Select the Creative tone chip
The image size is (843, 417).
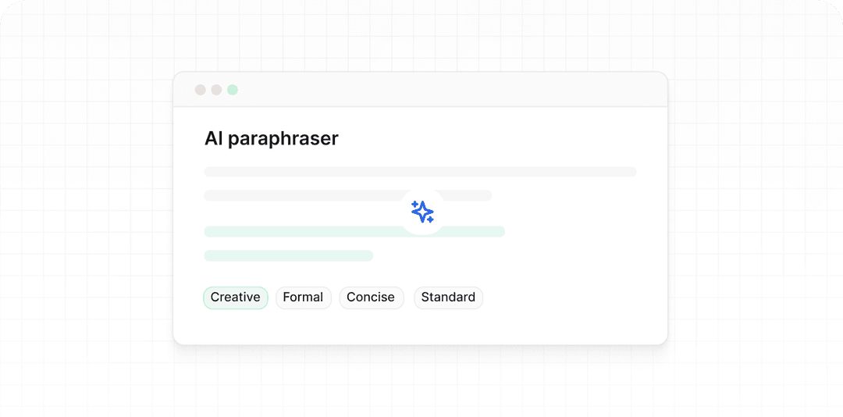click(235, 298)
